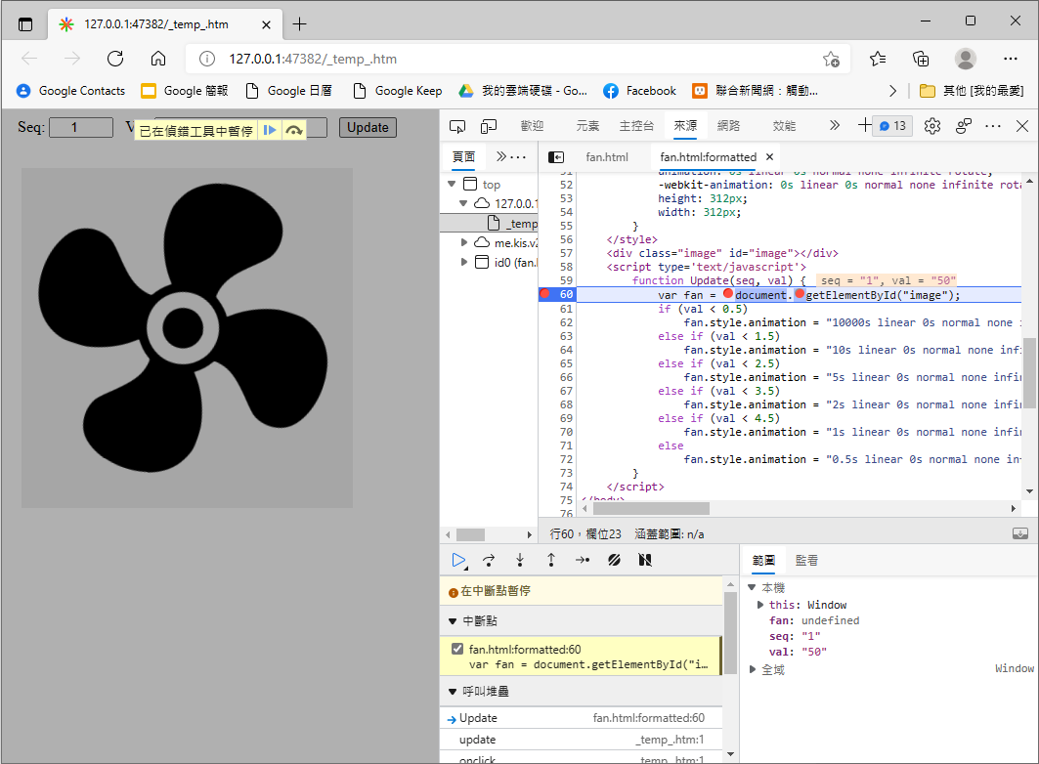Screen dimensions: 1039x764
Task: Uncheck the fan.html:formatted:60 breakpoint checkbox
Action: pyautogui.click(x=457, y=650)
